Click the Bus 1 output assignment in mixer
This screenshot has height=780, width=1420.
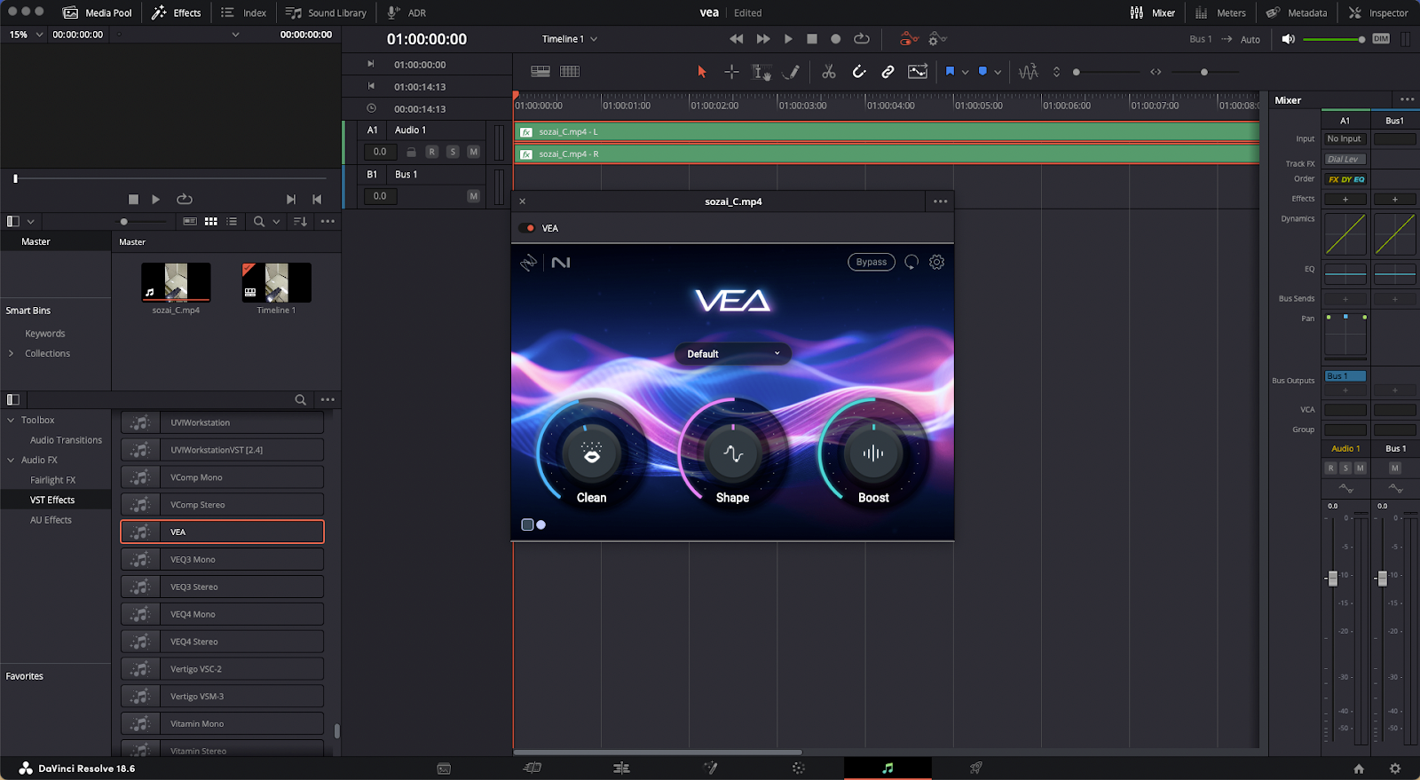click(x=1345, y=376)
